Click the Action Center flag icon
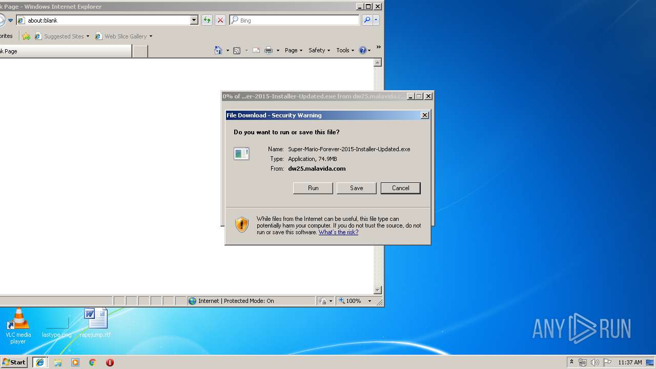The image size is (656, 369). click(607, 362)
